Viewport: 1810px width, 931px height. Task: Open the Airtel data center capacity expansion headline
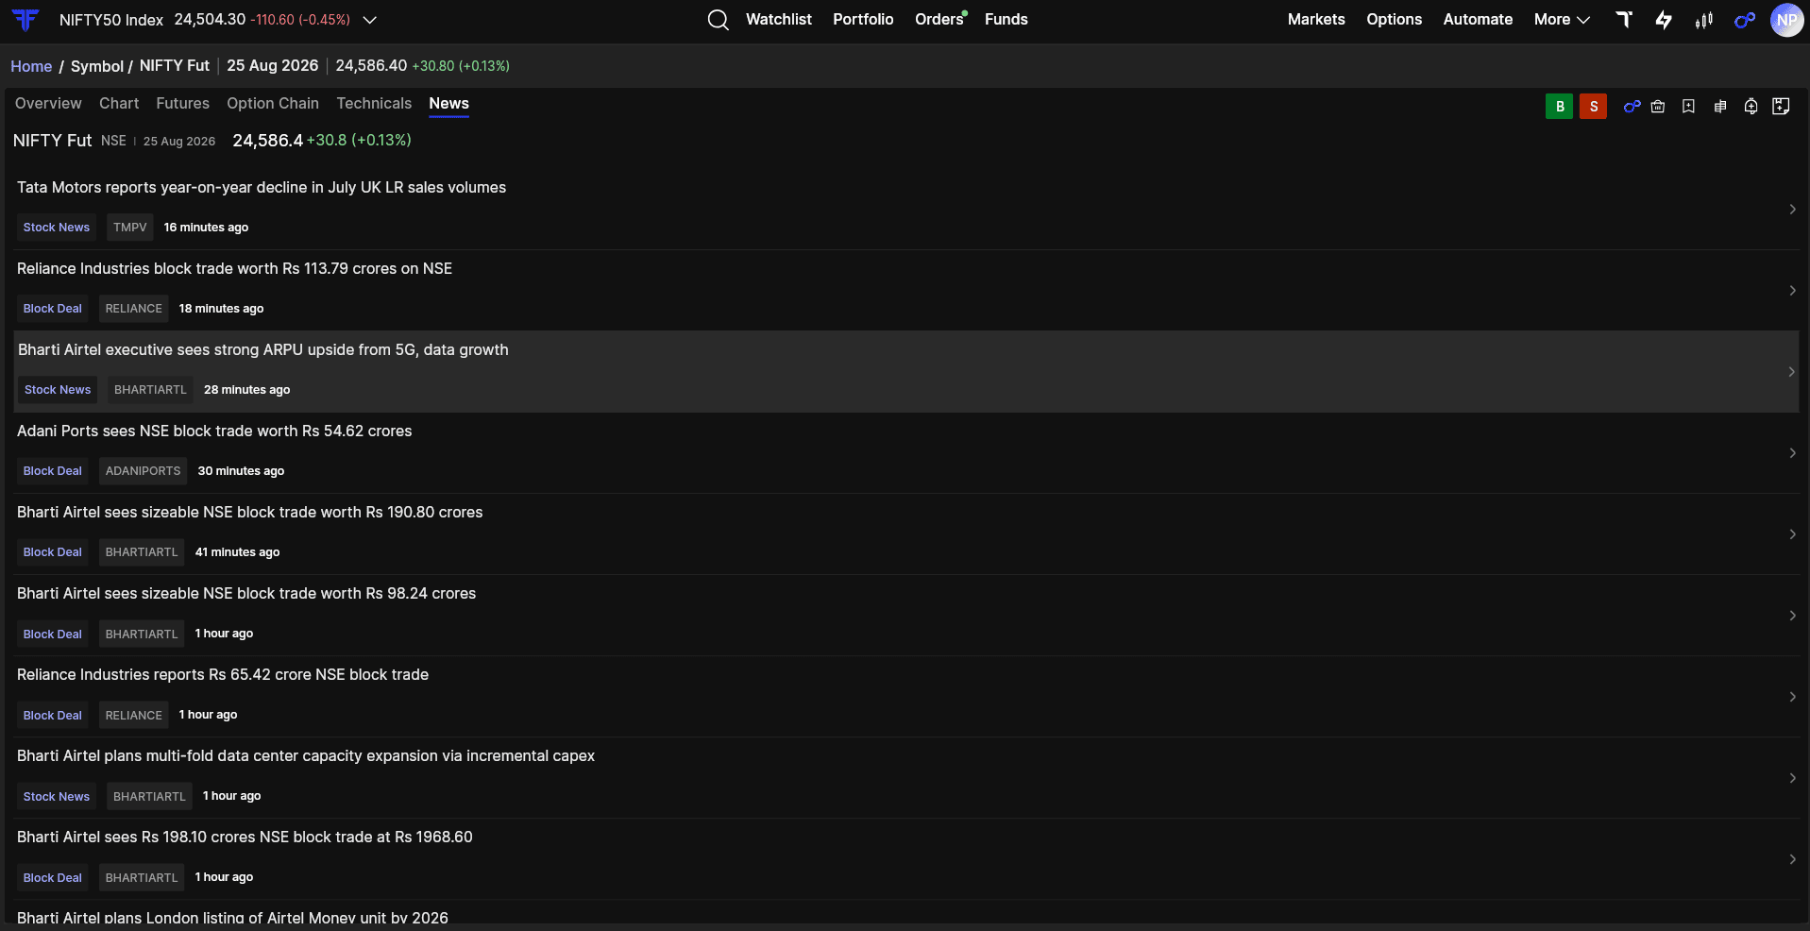click(306, 756)
